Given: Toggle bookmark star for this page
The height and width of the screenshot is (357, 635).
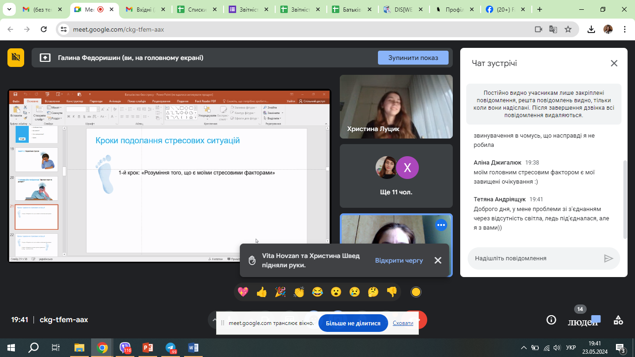Looking at the screenshot, I should click(x=568, y=29).
